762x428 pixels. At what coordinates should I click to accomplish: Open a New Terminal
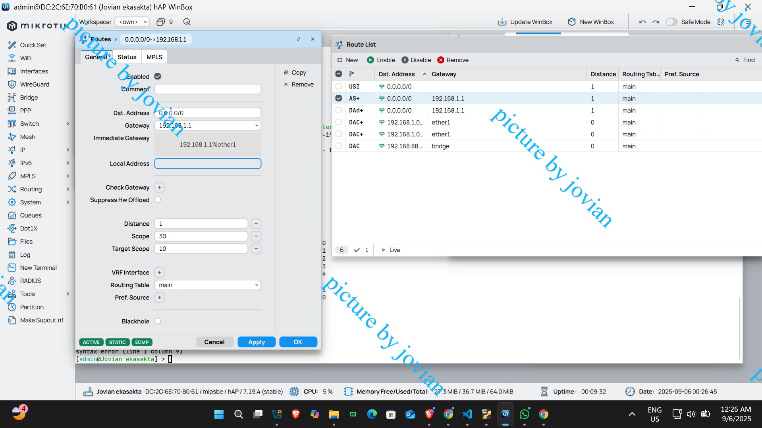coord(38,268)
